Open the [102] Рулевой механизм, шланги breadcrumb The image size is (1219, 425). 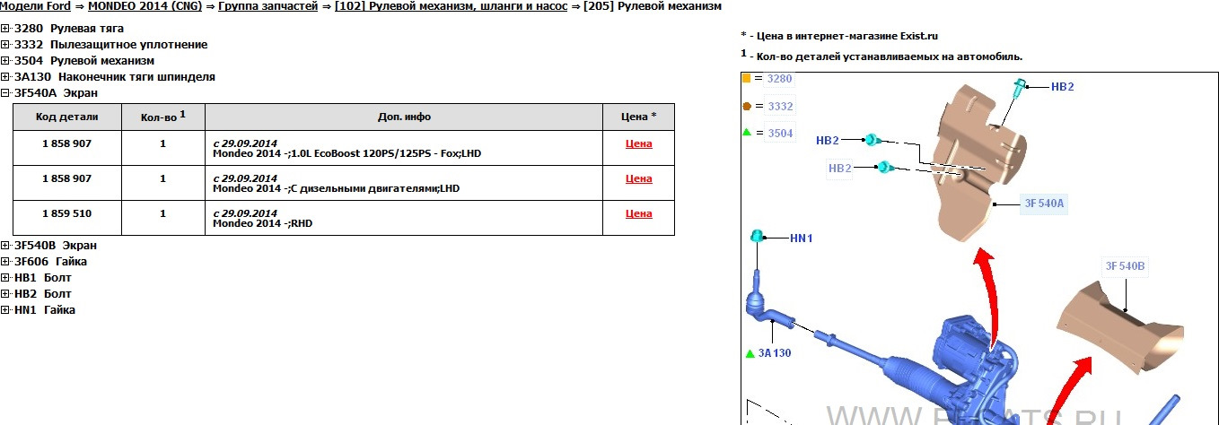[452, 6]
